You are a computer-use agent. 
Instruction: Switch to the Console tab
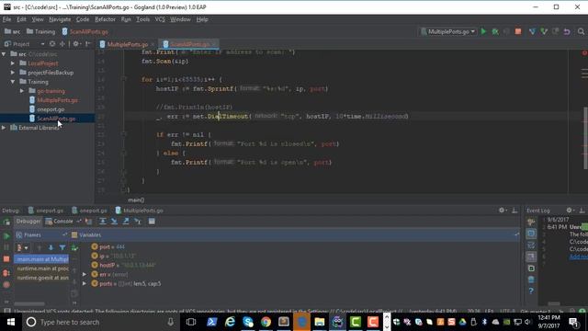pyautogui.click(x=60, y=222)
